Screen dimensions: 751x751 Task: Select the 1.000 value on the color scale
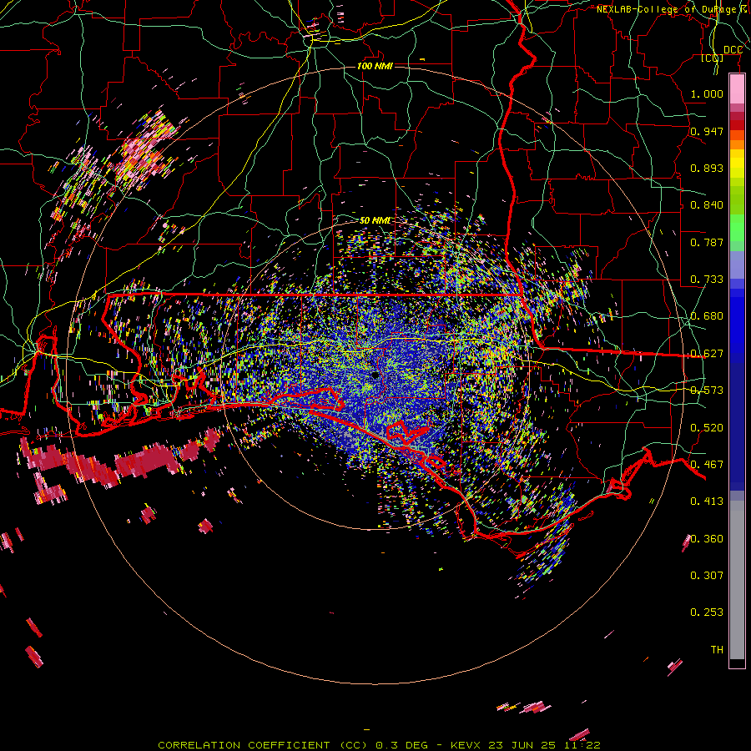coord(707,93)
